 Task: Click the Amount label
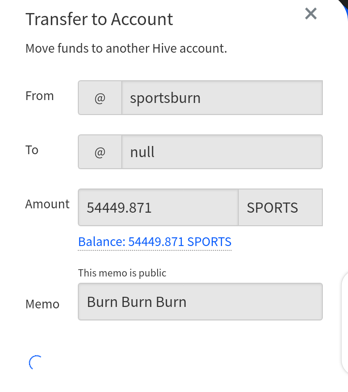pyautogui.click(x=47, y=204)
